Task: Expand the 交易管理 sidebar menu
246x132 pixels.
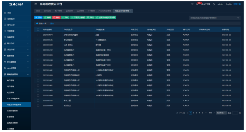Action: (x=16, y=31)
